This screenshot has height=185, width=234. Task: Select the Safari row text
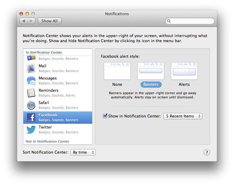(44, 103)
